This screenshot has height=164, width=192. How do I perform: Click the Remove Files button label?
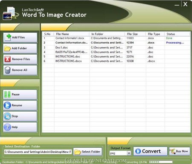[21, 59]
